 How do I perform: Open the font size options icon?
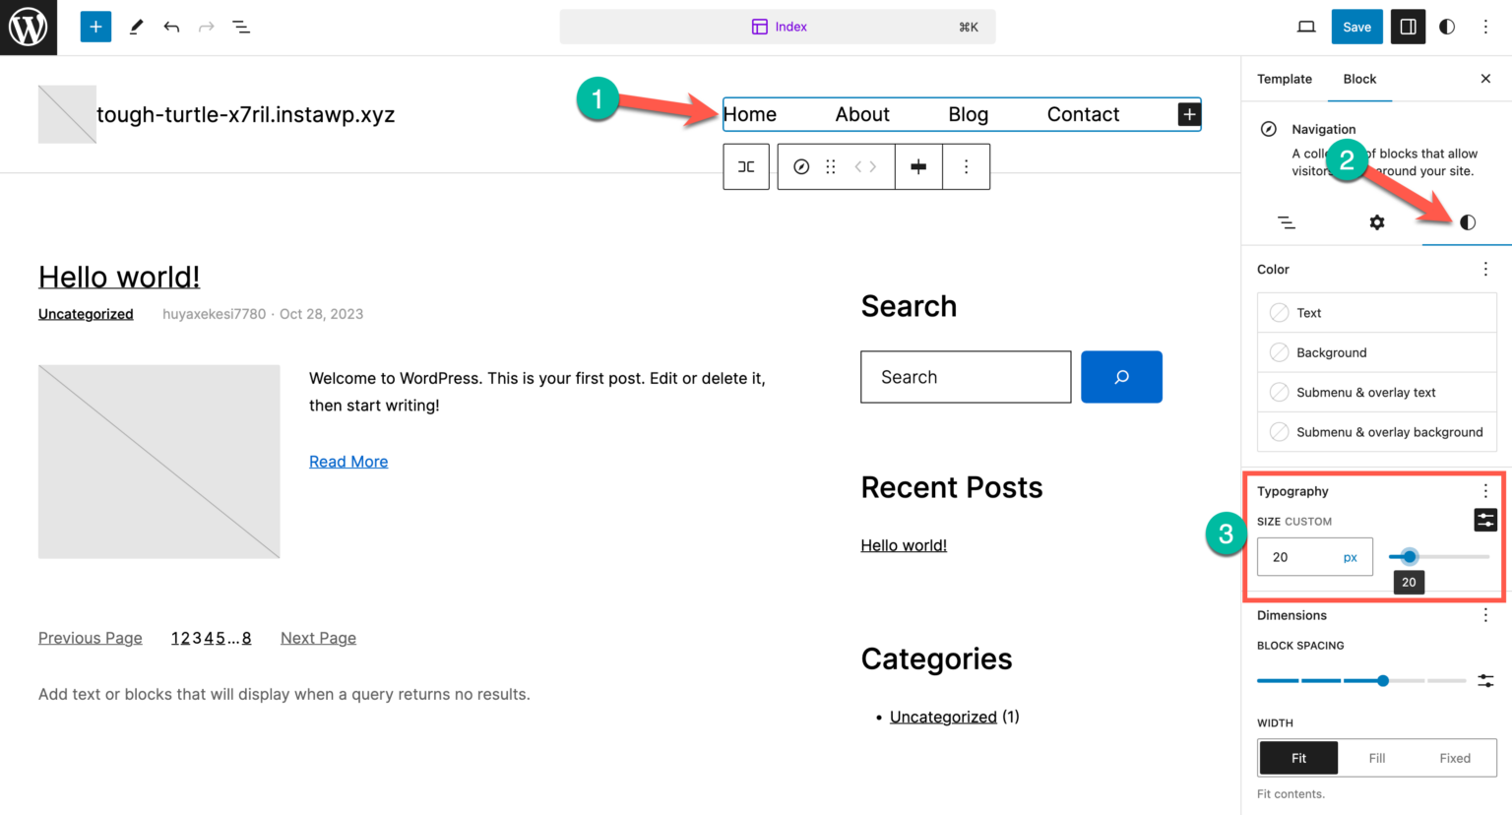point(1484,520)
